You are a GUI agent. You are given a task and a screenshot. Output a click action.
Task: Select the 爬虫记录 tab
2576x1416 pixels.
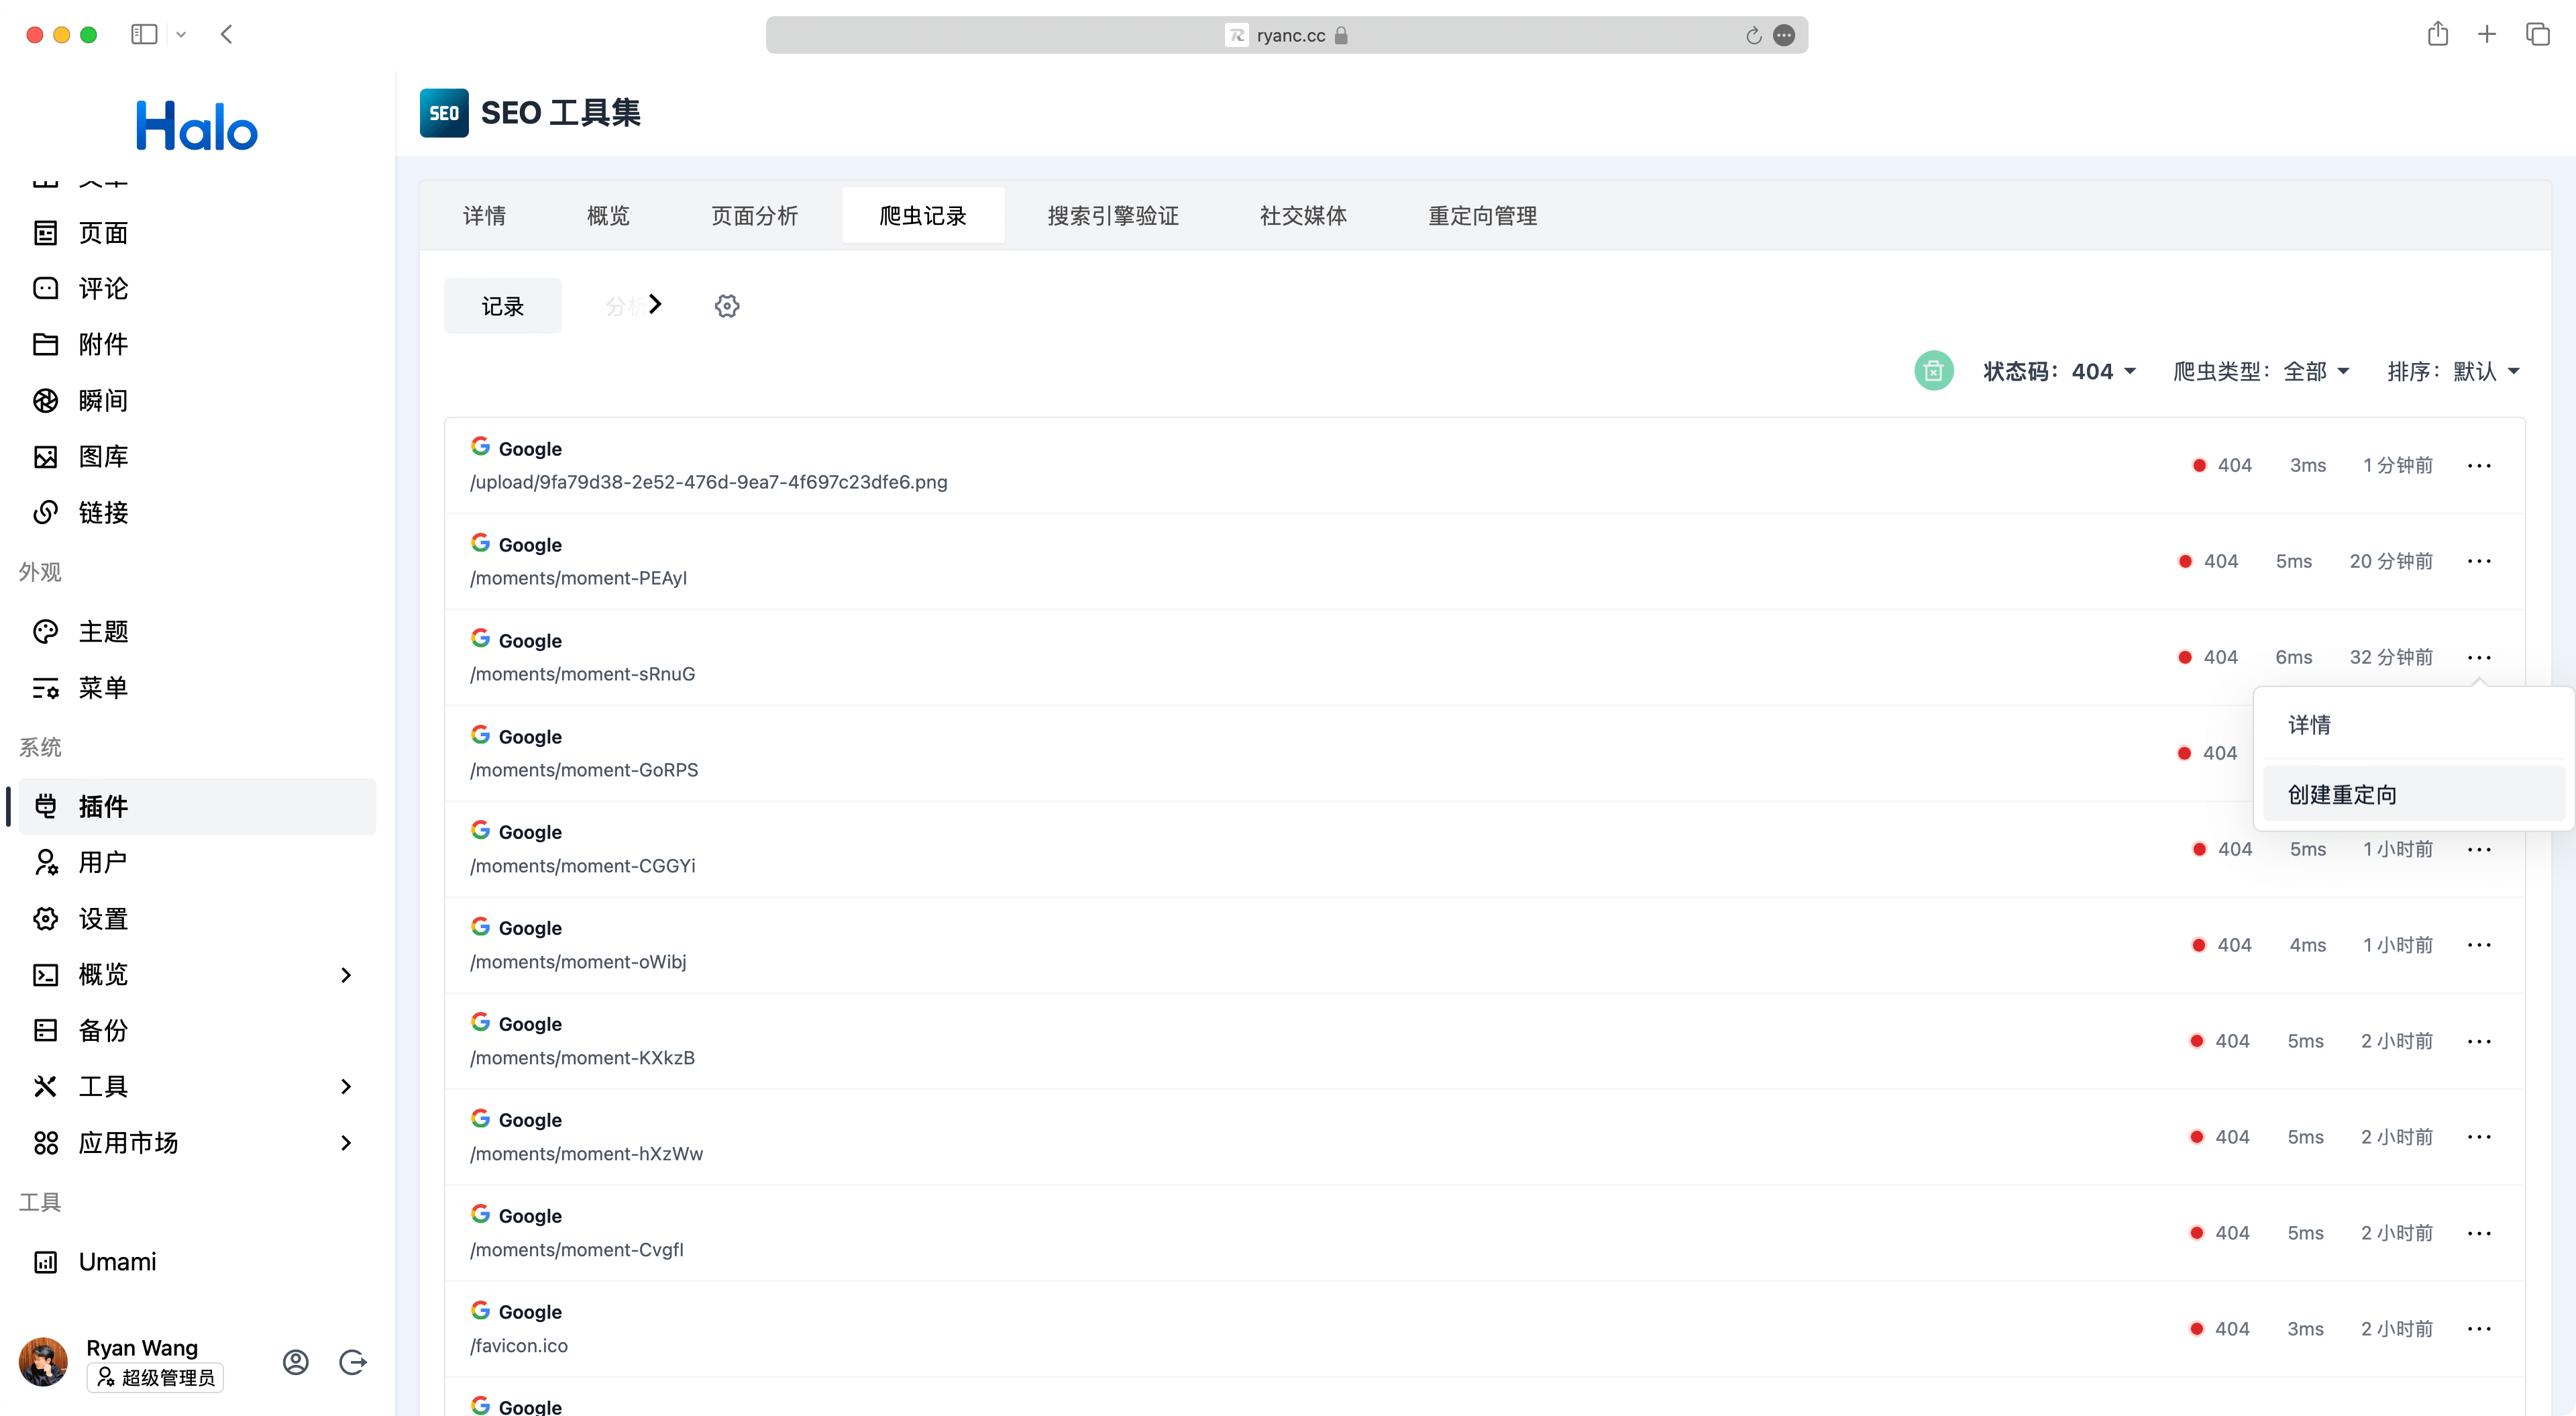(923, 215)
